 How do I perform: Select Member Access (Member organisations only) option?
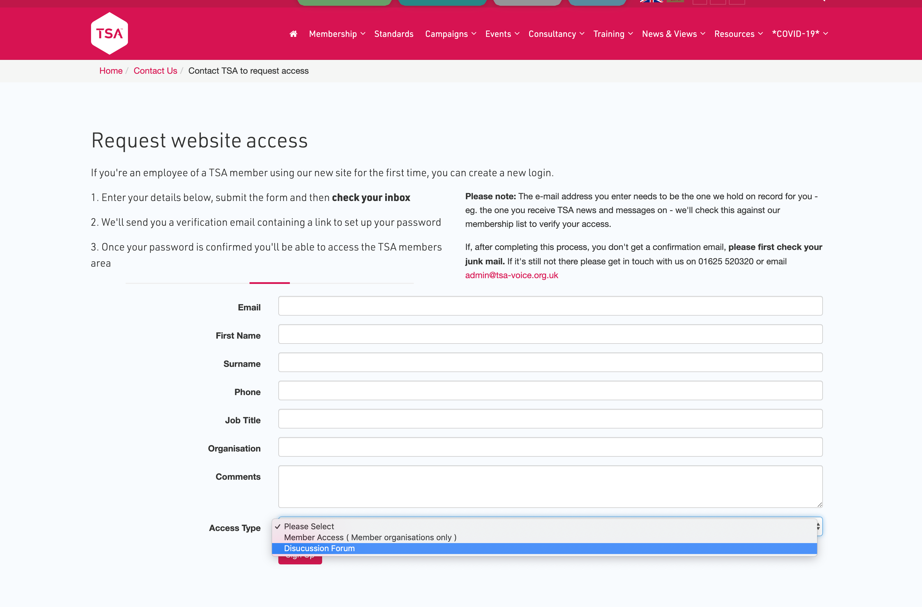[x=544, y=537]
